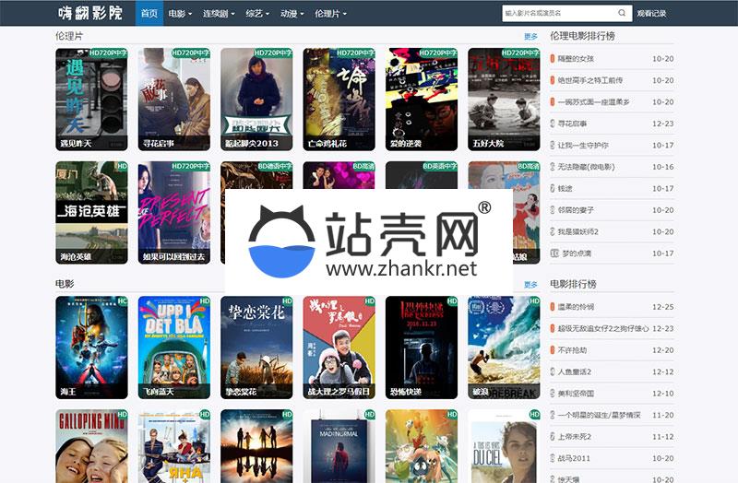This screenshot has width=738, height=483.
Task: Open 超级无敌追女仔2之狗仔雄心 ranking entry
Action: click(x=603, y=328)
